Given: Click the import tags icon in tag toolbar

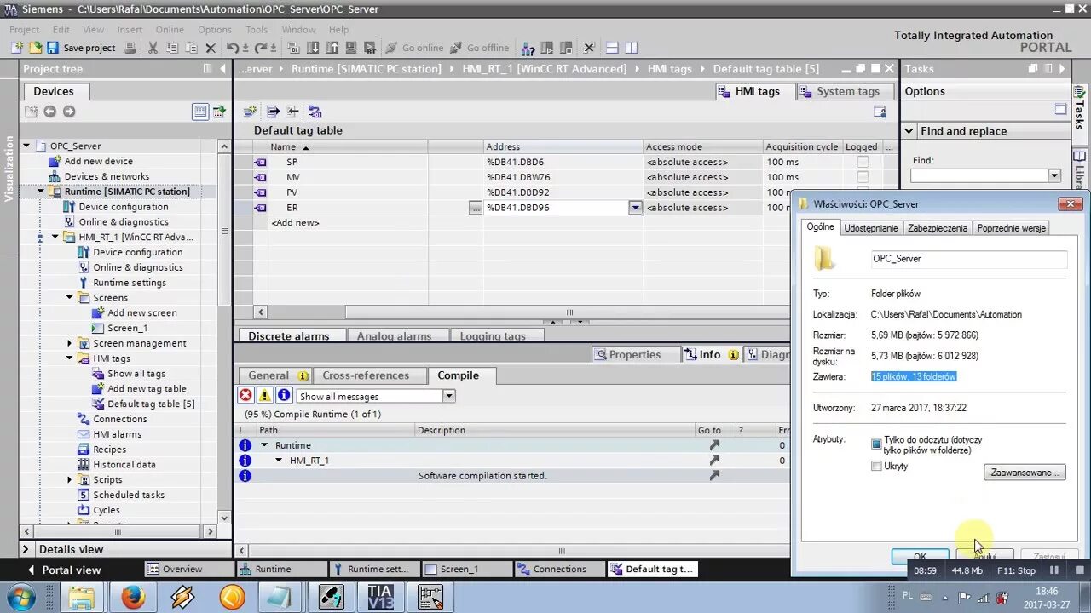Looking at the screenshot, I should (292, 112).
